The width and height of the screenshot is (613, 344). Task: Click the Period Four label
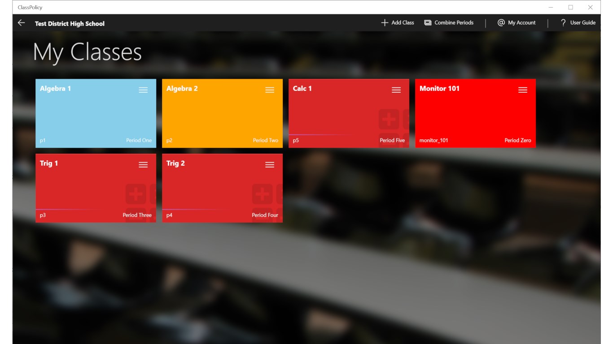[x=265, y=215]
